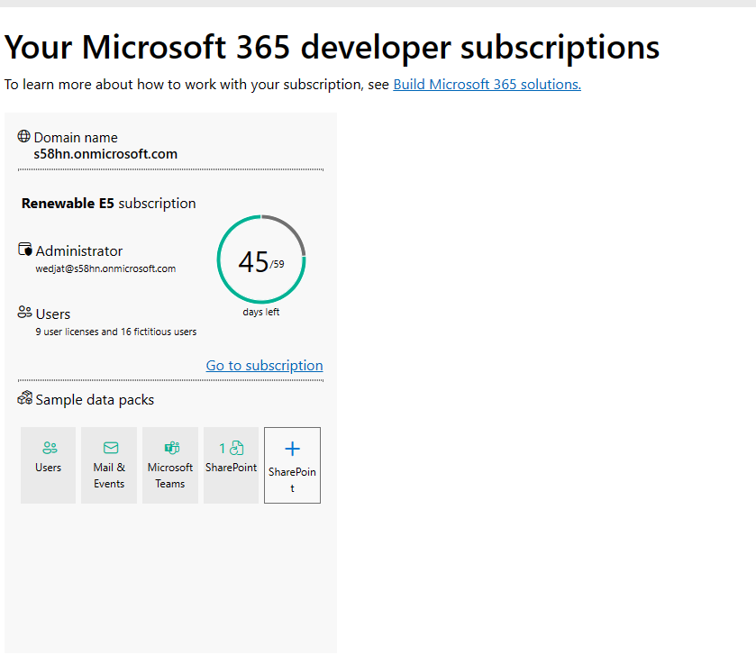
Task: Click the Administrator shield icon
Action: pyautogui.click(x=25, y=250)
